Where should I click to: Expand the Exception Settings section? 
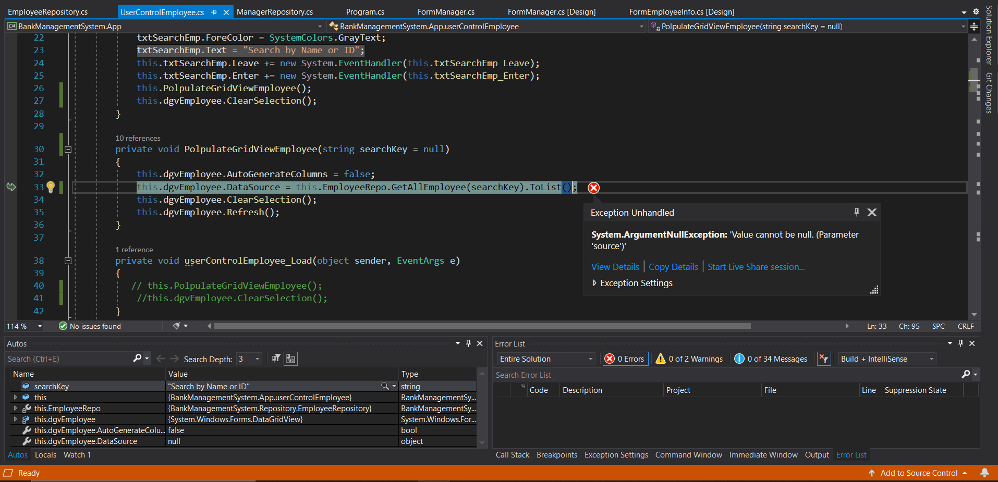[594, 283]
